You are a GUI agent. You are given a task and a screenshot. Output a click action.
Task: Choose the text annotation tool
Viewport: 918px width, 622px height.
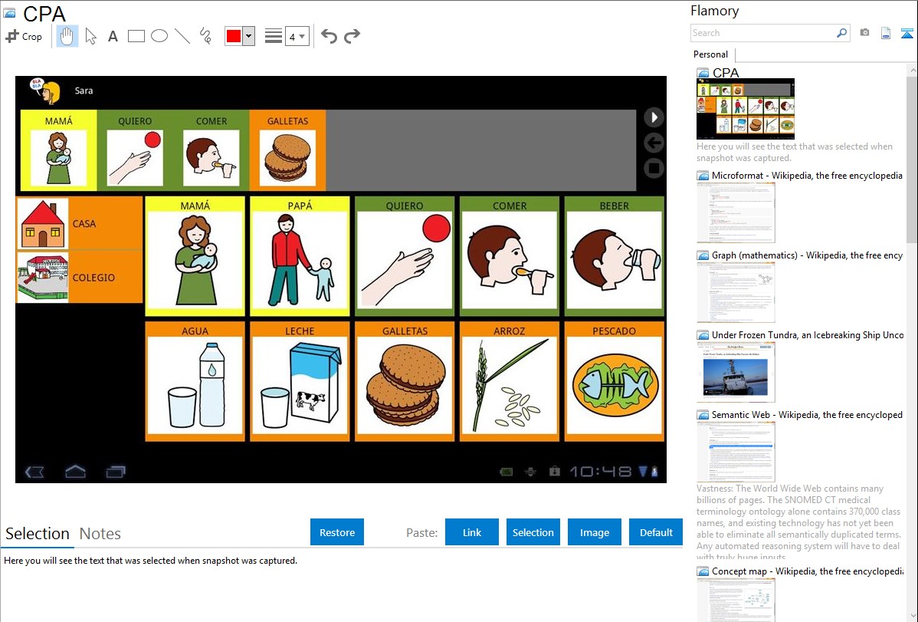point(113,36)
